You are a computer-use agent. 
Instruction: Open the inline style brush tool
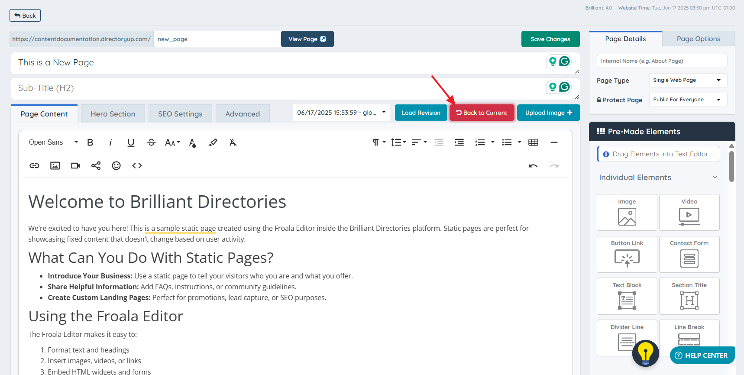(x=213, y=142)
